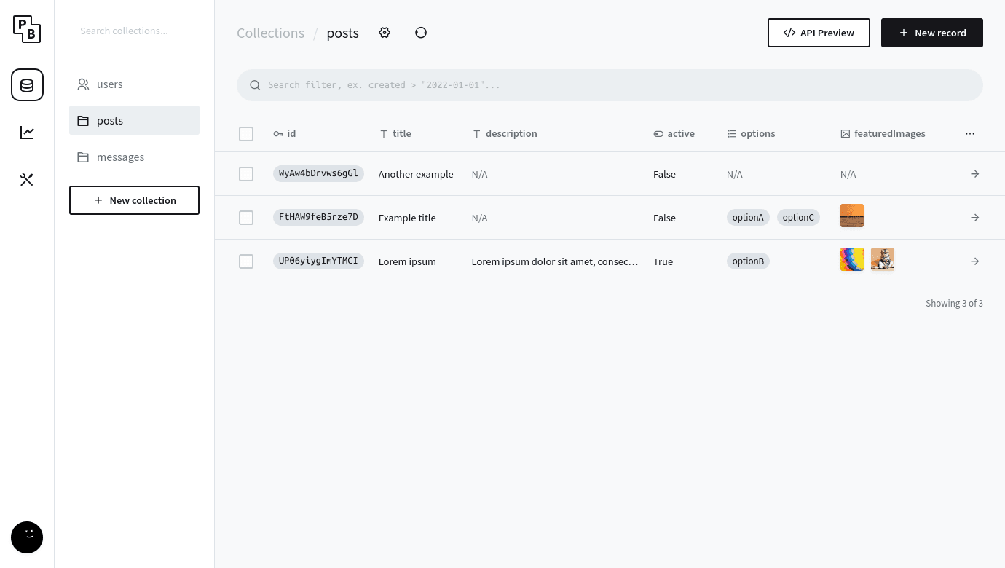Click the PocketBase logo

27,29
